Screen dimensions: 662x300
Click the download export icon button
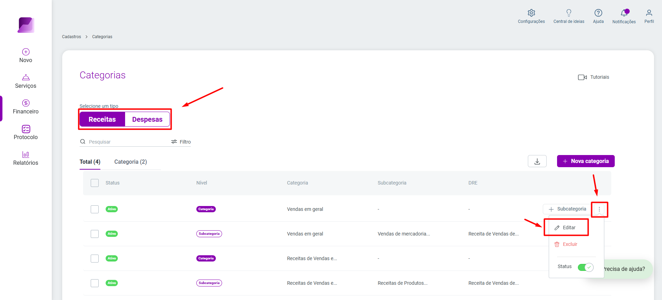[x=537, y=161]
